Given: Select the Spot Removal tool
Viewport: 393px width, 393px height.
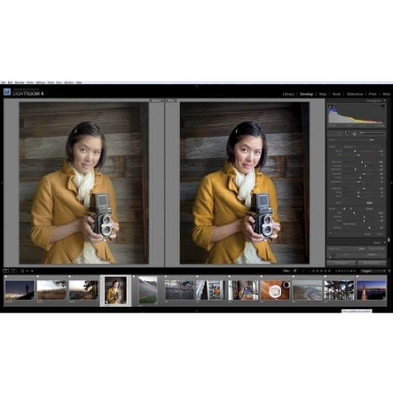Looking at the screenshot, I should pos(339,133).
